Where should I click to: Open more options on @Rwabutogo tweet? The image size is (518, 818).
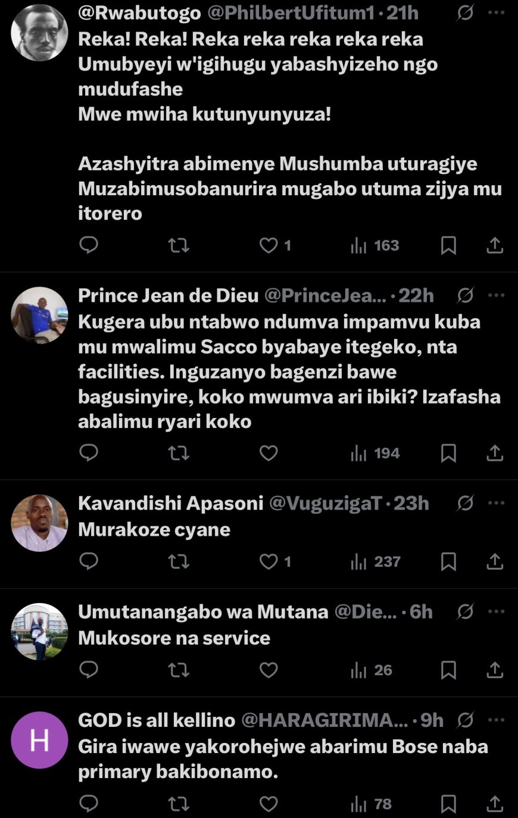(496, 13)
